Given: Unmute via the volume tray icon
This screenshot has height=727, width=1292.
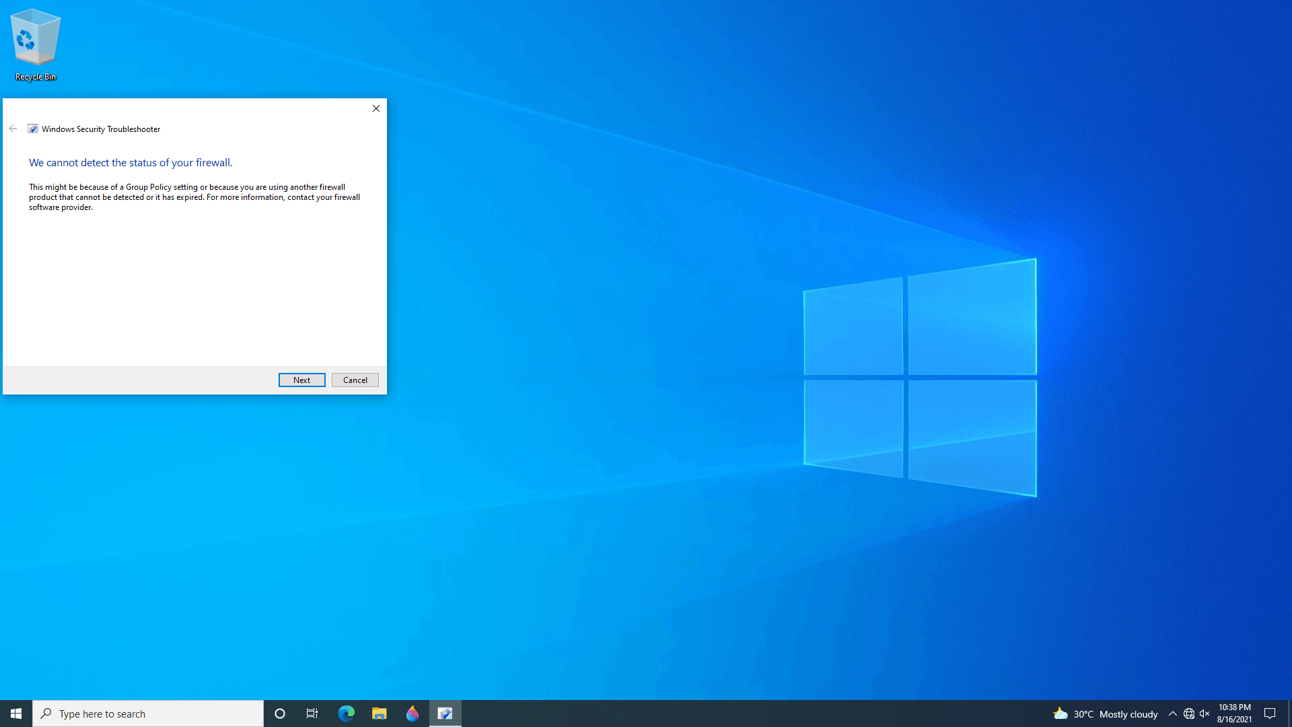Looking at the screenshot, I should pos(1205,714).
